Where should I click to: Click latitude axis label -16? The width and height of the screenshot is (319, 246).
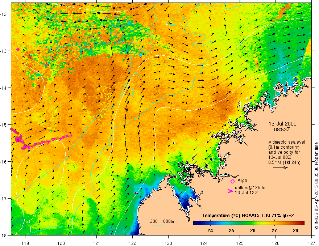click(x=4, y=162)
